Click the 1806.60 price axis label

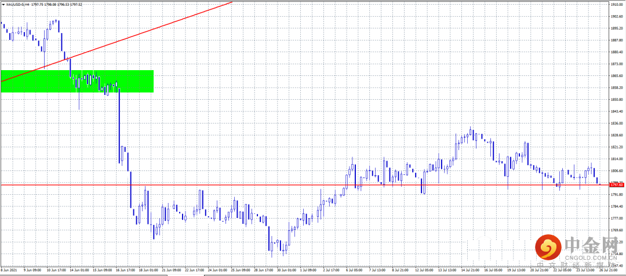click(617, 170)
